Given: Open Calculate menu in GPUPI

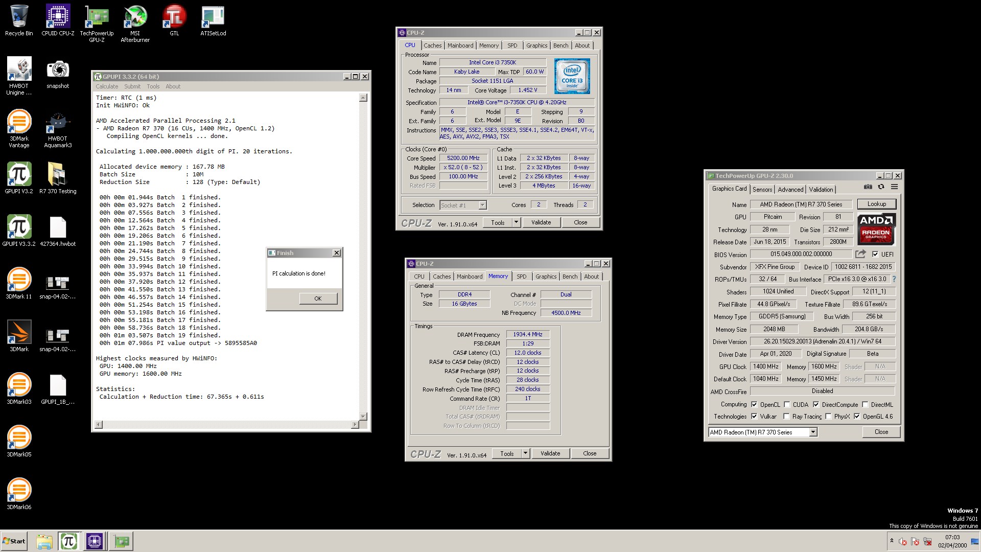Looking at the screenshot, I should click(x=107, y=86).
